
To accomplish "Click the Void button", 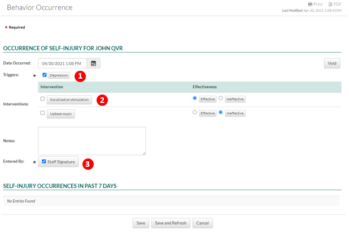I will (332, 63).
